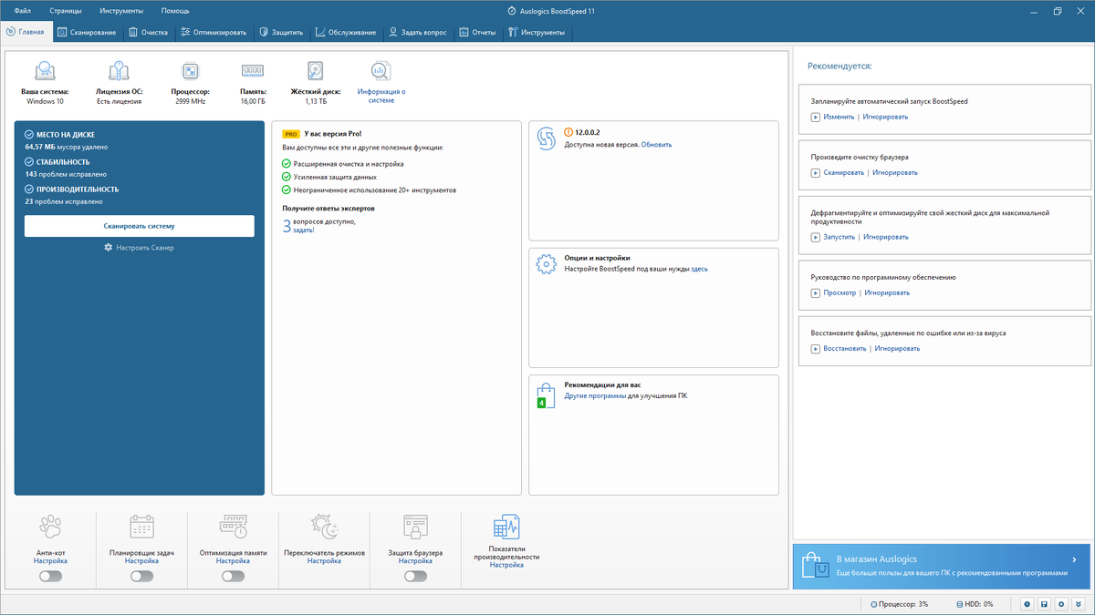Click the Оптимизация памяти memory icon

point(233,527)
